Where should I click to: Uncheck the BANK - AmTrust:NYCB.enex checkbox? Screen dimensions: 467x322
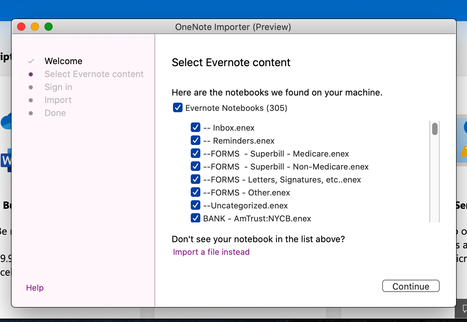(196, 218)
